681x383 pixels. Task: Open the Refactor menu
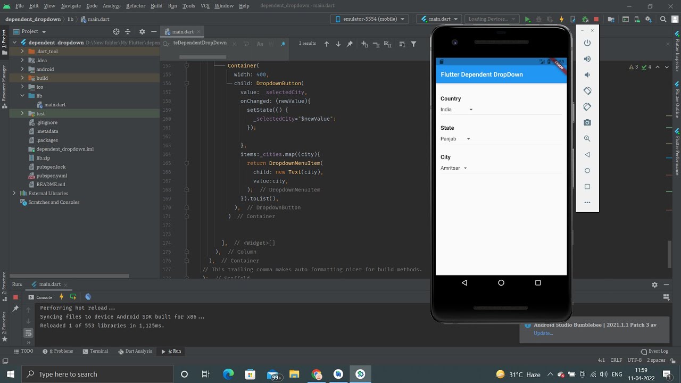(136, 6)
